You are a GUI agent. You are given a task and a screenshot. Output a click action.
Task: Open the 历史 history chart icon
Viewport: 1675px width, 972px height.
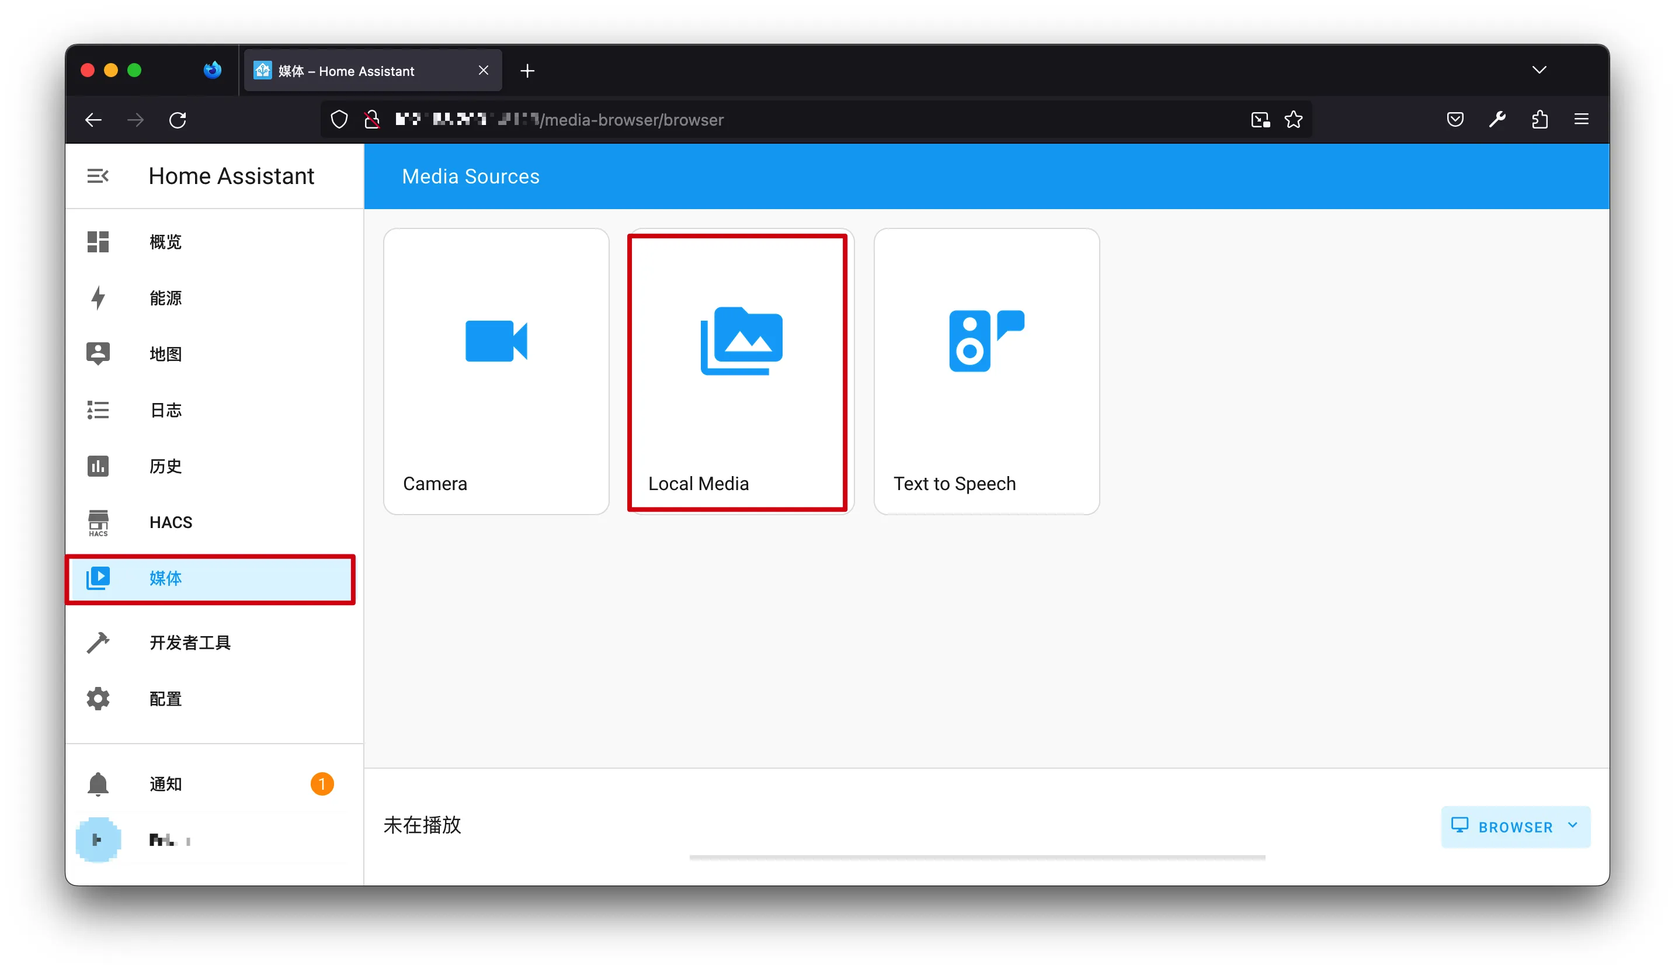click(98, 466)
